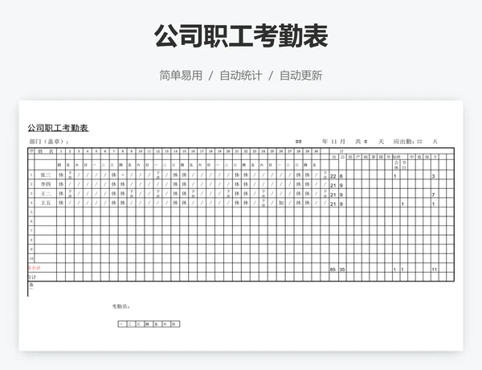This screenshot has height=370, width=482.
Task: Click the subtitle phrase 自动统计
Action: click(241, 76)
